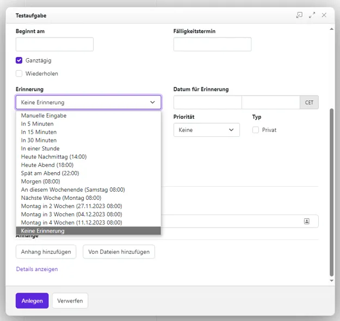The width and height of the screenshot is (340, 321).
Task: Mark task as Privat
Action: (x=256, y=130)
